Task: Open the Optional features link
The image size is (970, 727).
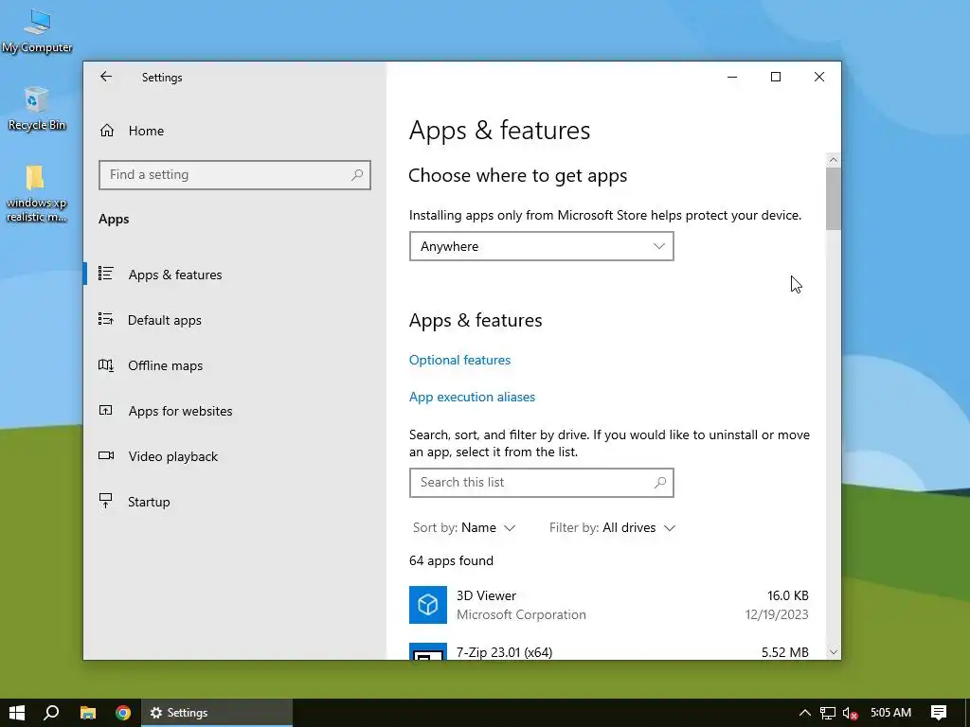Action: click(459, 360)
